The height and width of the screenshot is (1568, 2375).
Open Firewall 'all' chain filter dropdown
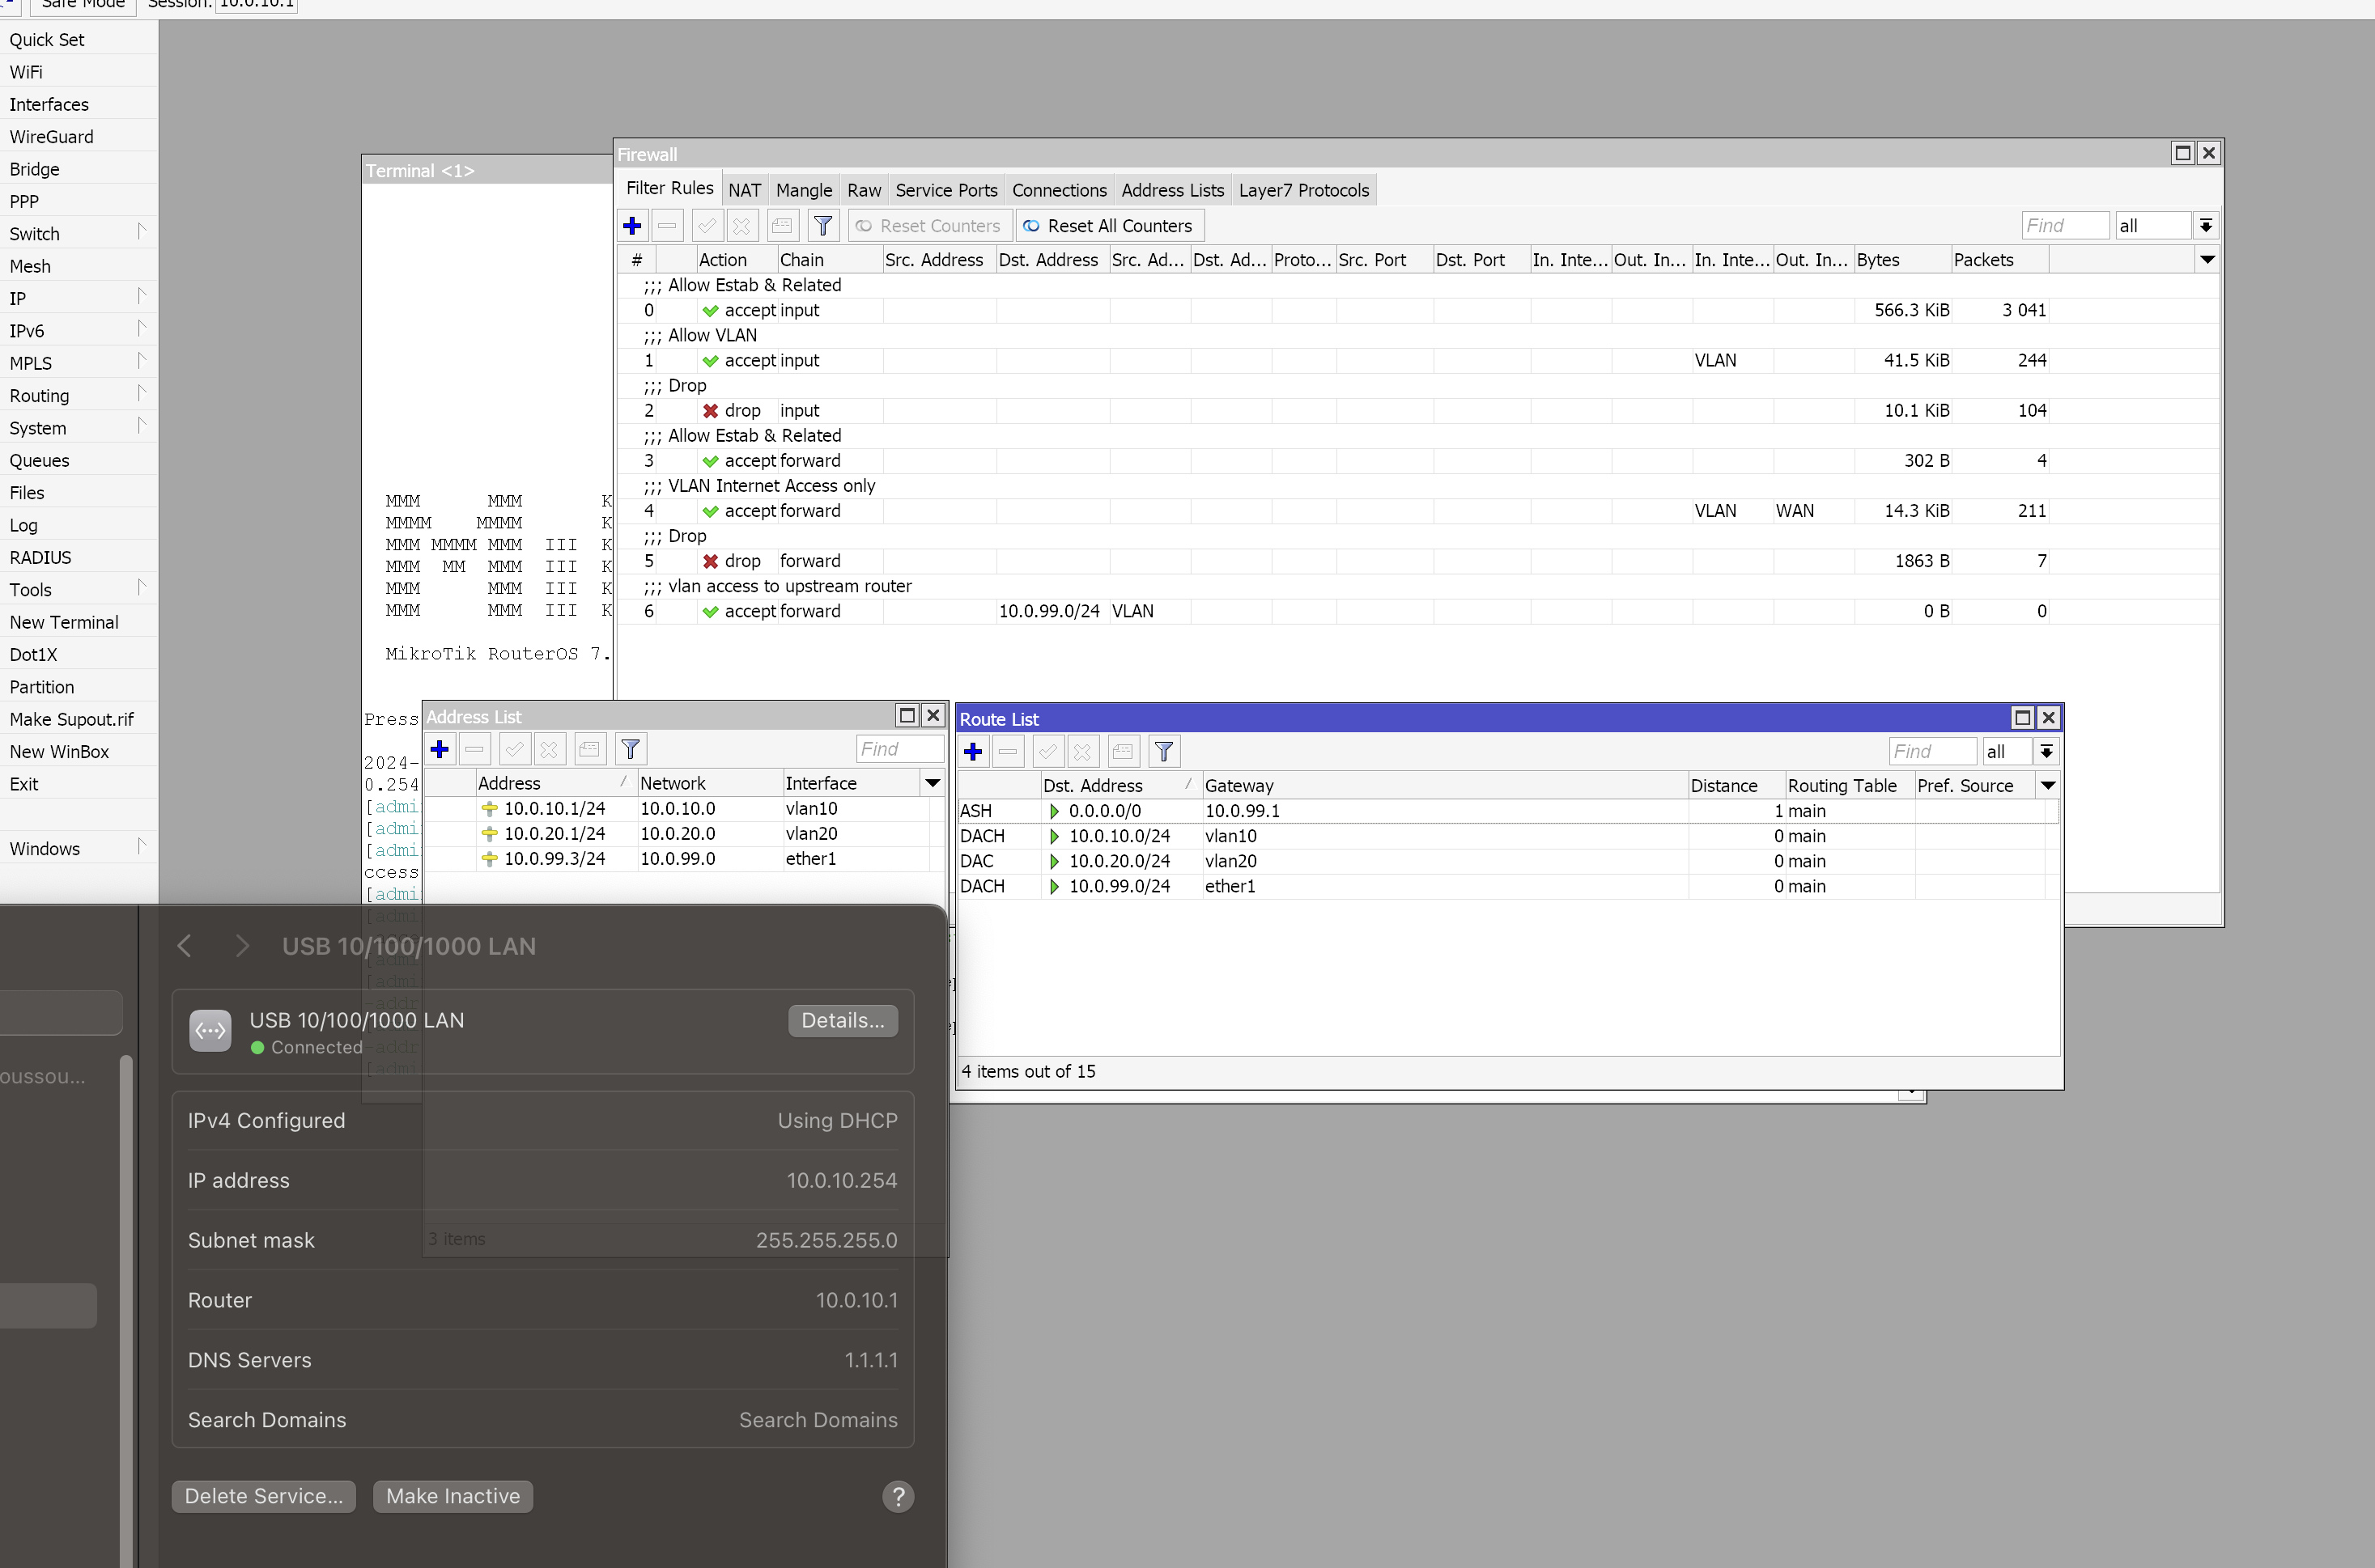pos(2206,226)
